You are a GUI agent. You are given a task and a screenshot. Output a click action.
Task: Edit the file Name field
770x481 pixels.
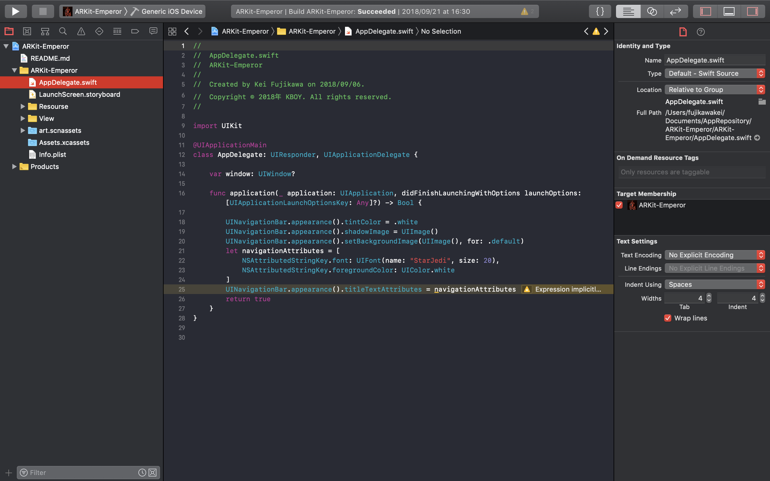715,60
